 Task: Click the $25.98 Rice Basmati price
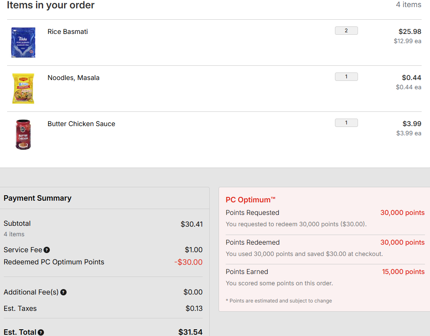click(409, 32)
